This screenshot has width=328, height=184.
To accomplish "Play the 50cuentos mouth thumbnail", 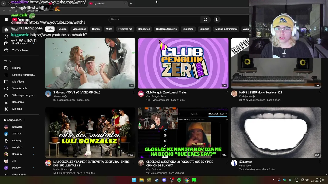I will click(x=276, y=133).
